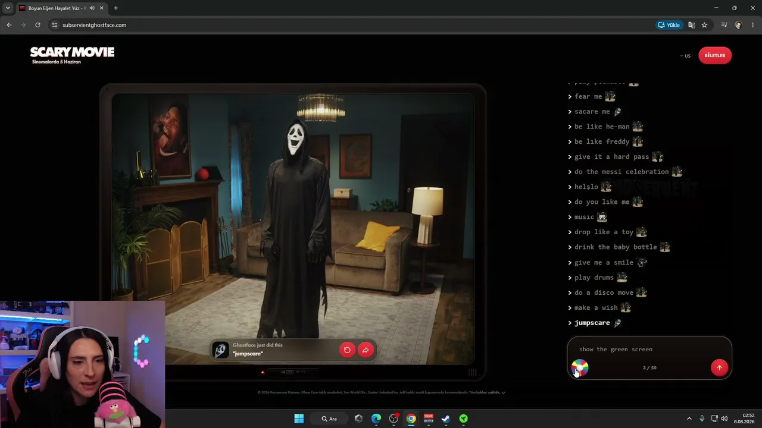The height and width of the screenshot is (428, 762).
Task: Expand the footer legal text chevron
Action: (x=504, y=392)
